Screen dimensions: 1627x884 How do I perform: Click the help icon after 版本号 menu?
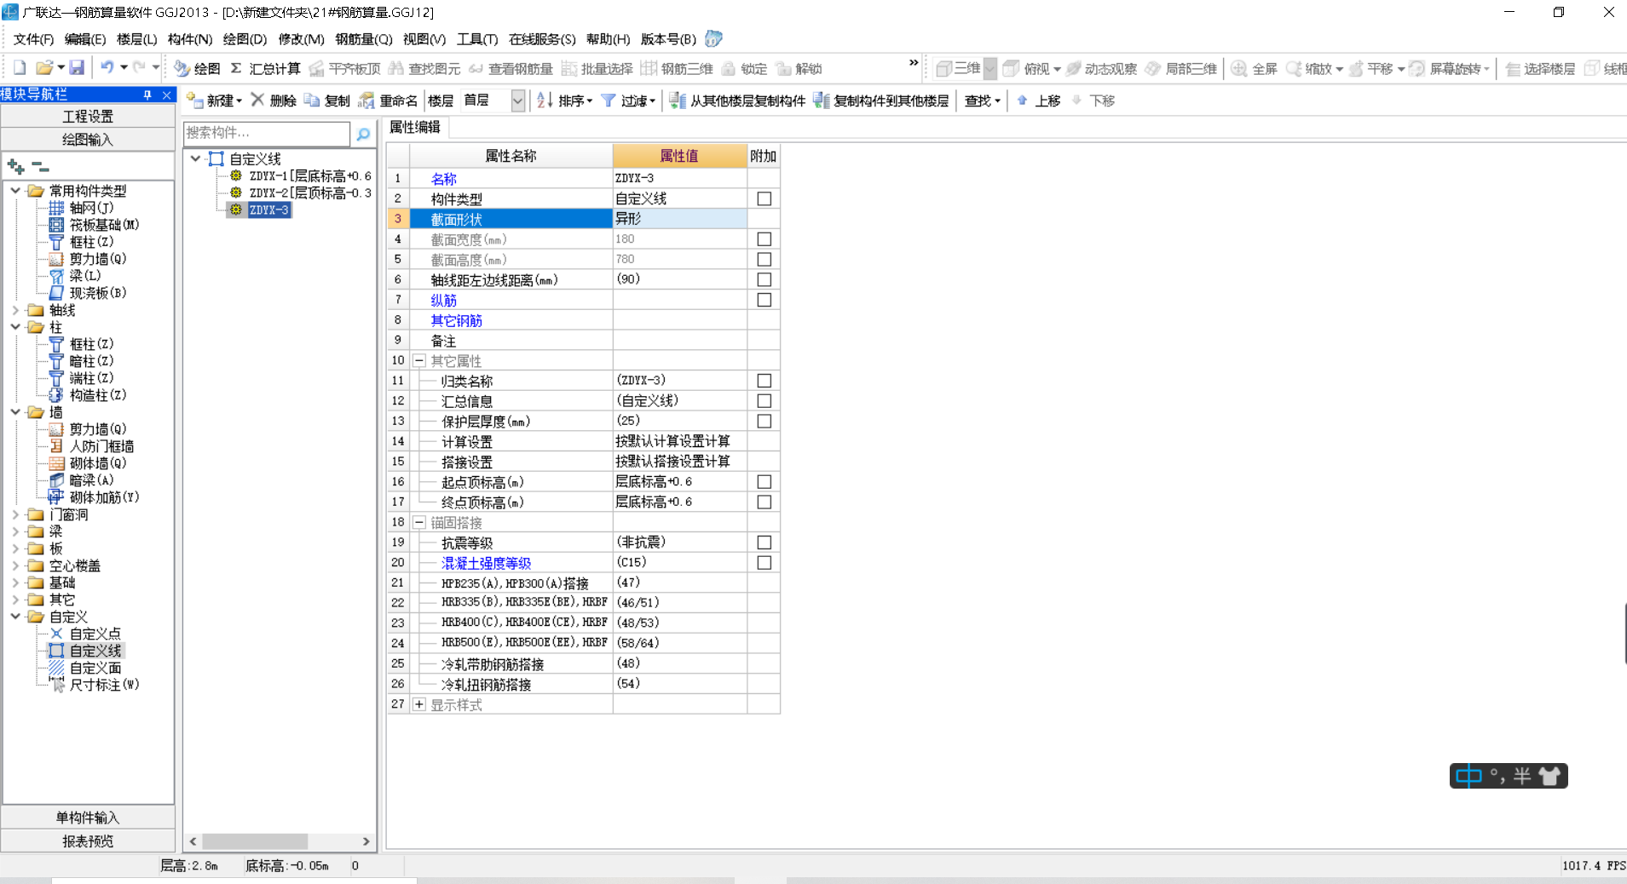coord(714,38)
